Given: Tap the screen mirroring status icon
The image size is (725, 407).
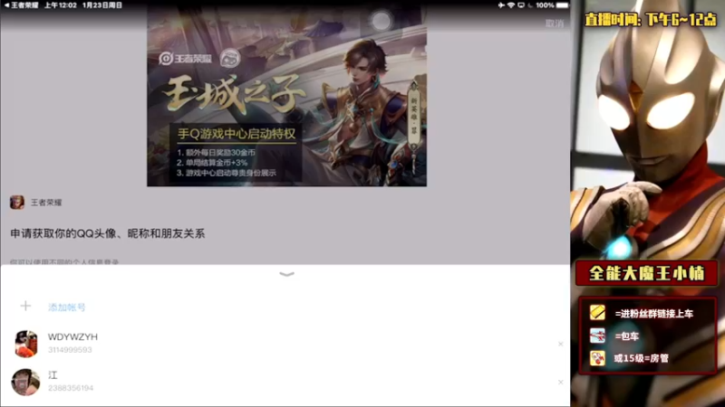Looking at the screenshot, I should pyautogui.click(x=521, y=5).
